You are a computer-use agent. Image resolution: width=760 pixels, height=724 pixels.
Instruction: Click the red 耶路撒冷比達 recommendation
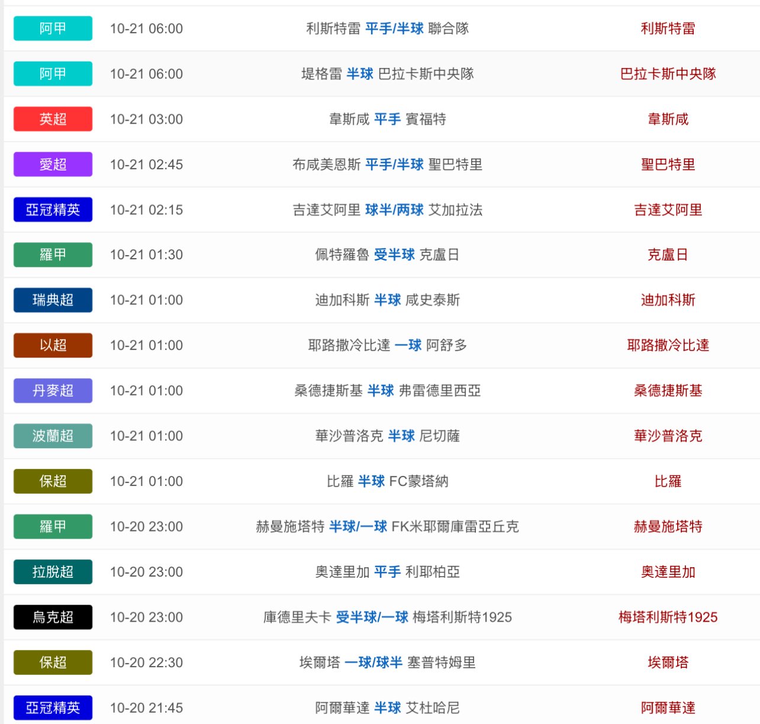coord(668,345)
